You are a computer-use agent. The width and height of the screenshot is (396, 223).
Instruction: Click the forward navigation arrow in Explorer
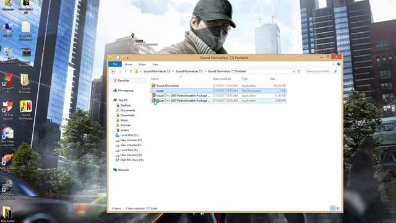coord(120,71)
